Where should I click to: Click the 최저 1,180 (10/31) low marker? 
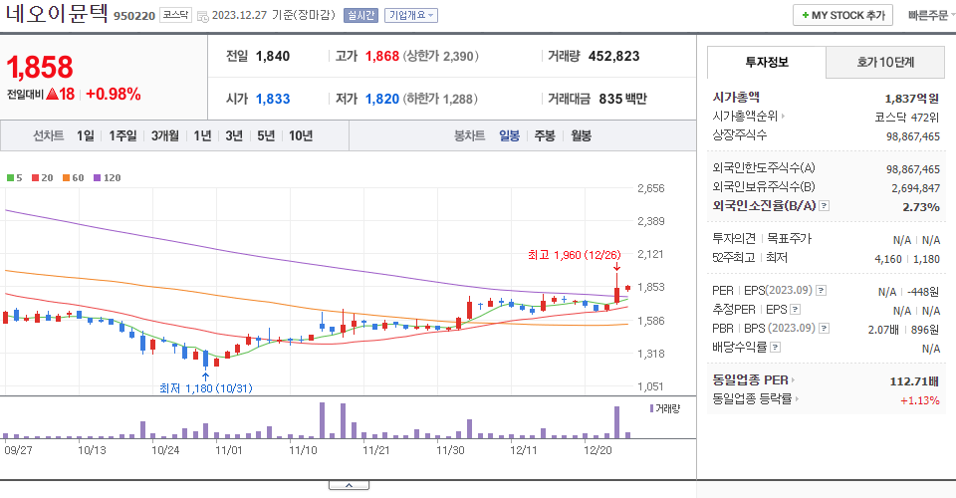point(205,388)
